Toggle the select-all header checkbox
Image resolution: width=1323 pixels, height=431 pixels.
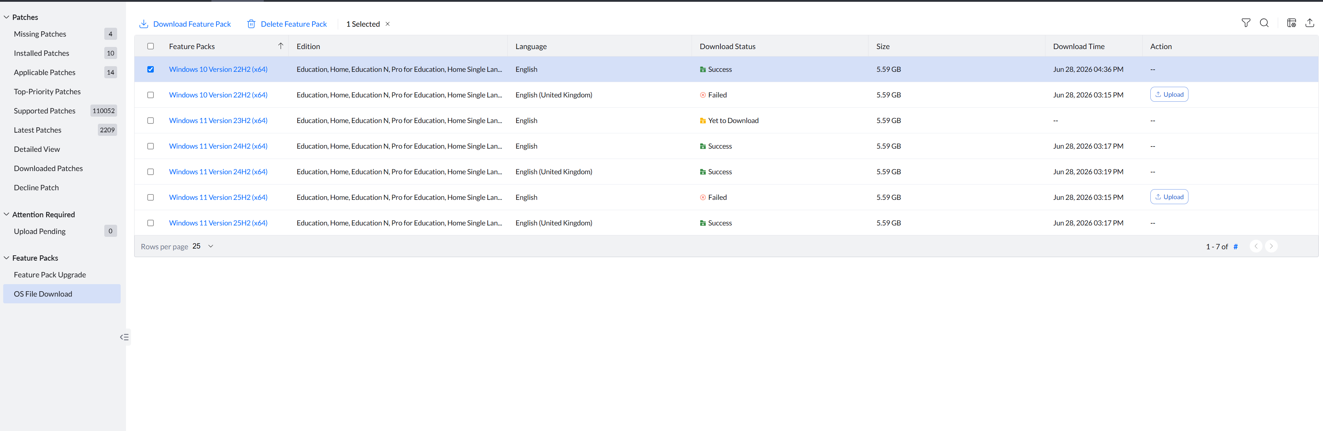click(151, 46)
